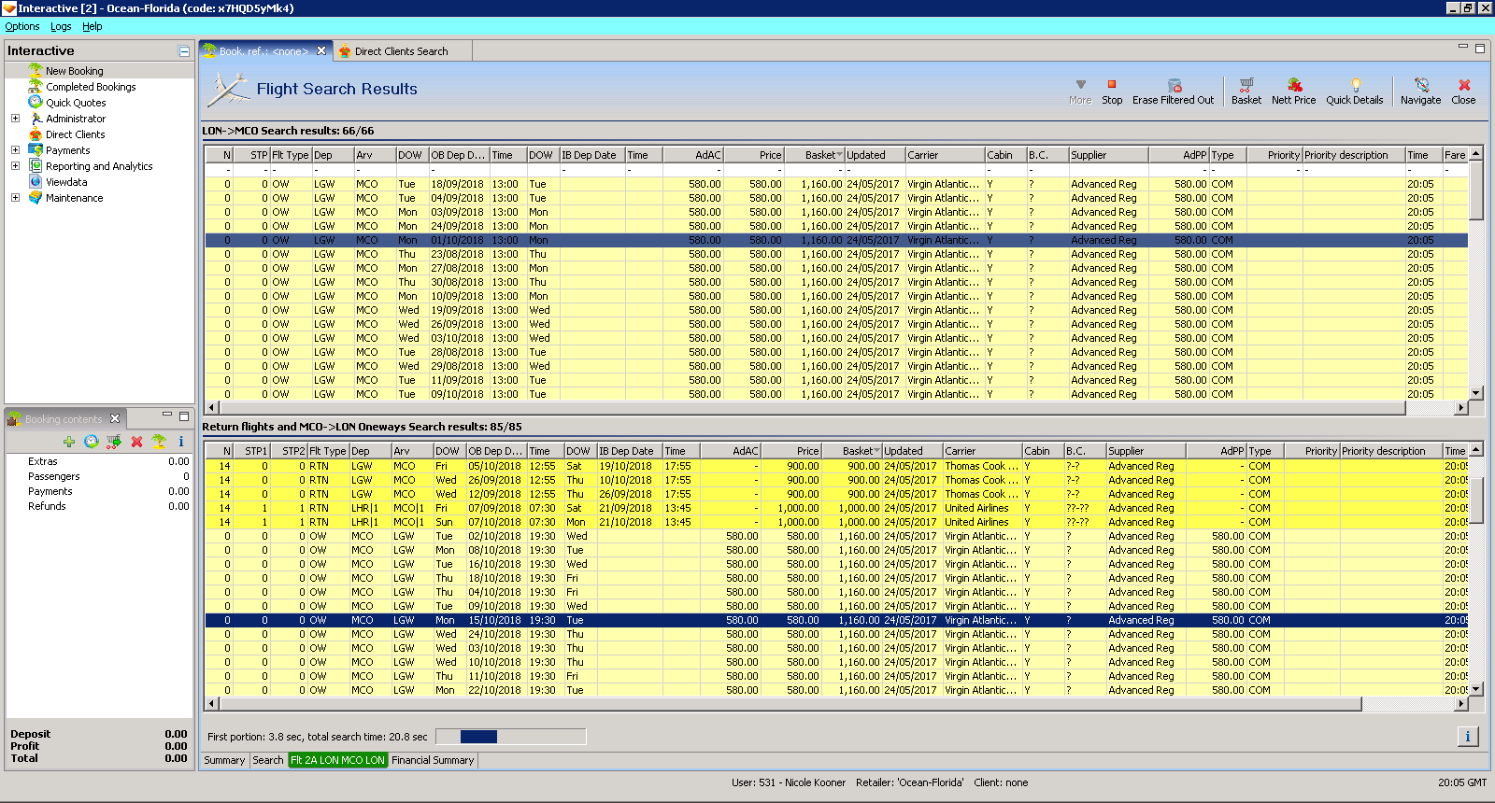Click the search progress bar

(510, 737)
